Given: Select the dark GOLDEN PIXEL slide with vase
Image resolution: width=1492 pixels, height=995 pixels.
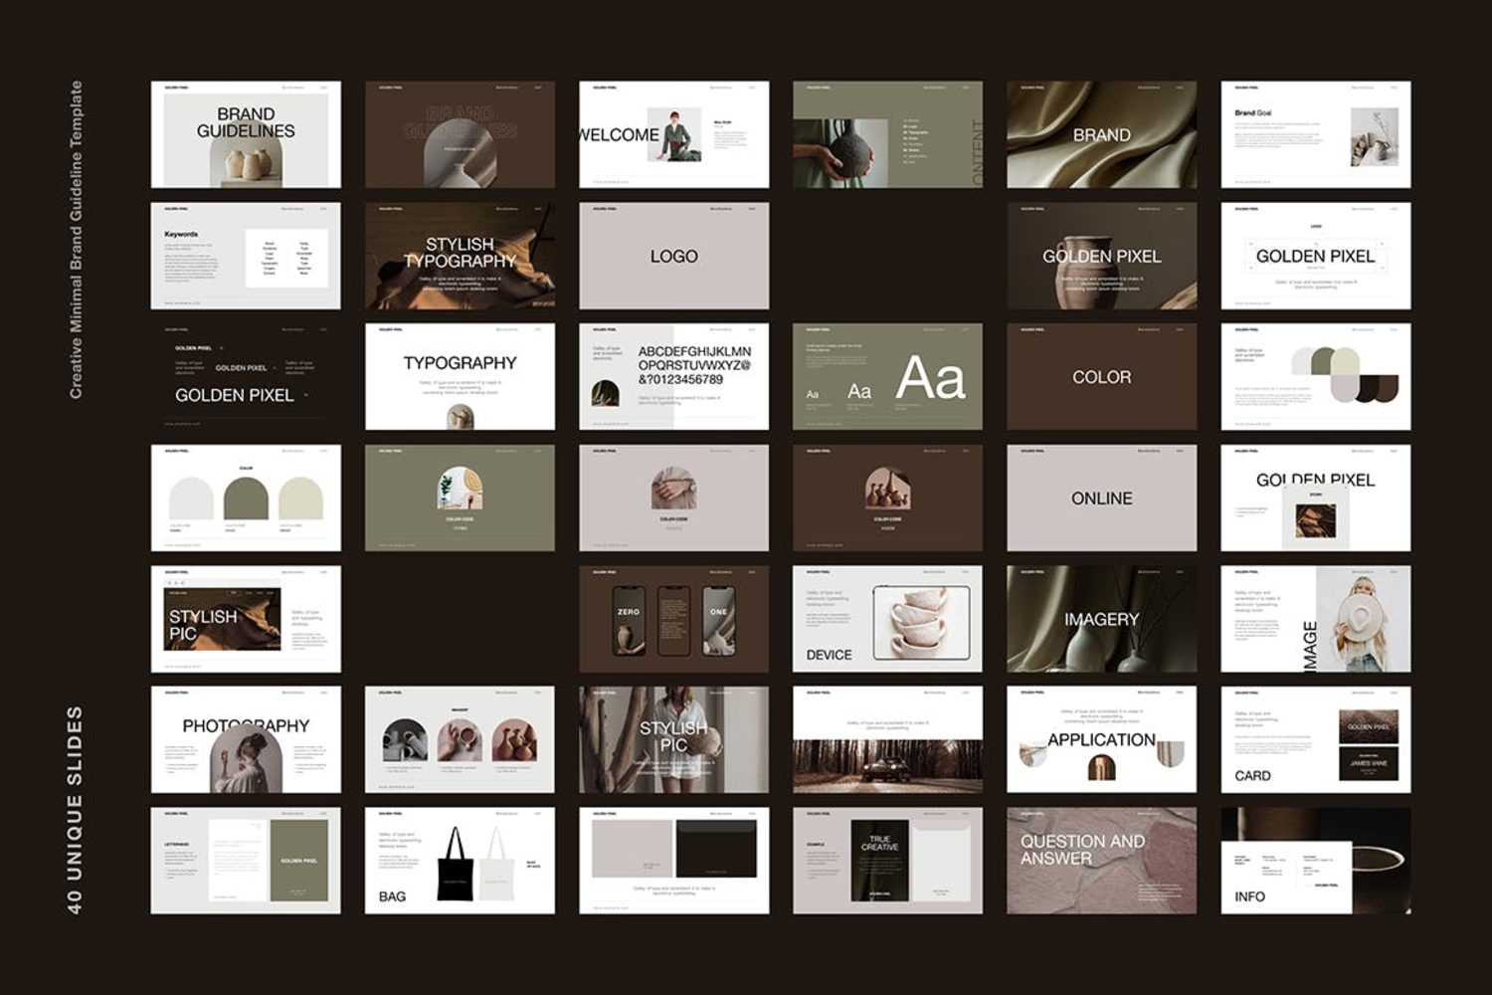Looking at the screenshot, I should pyautogui.click(x=1102, y=256).
